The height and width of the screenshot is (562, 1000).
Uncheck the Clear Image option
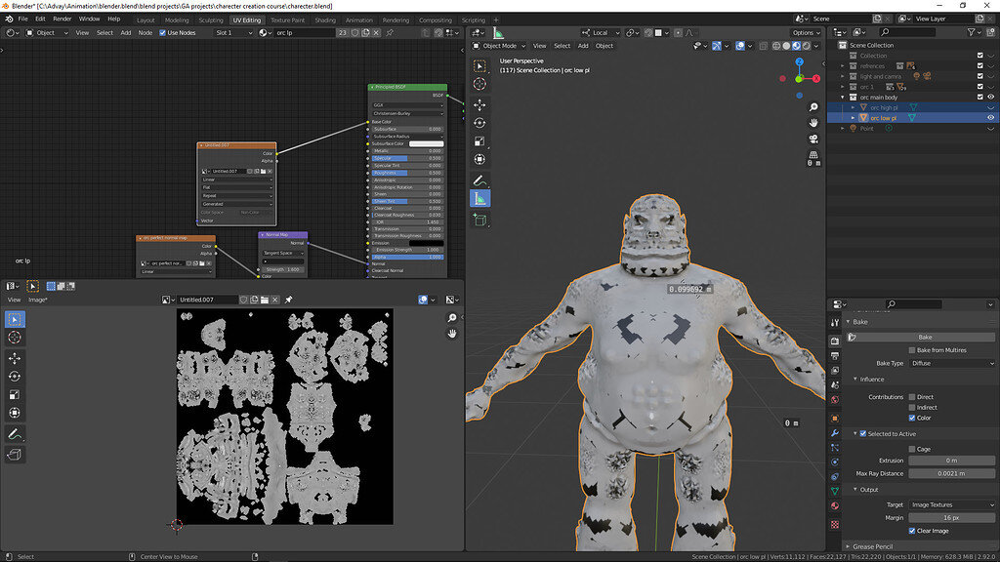click(912, 531)
